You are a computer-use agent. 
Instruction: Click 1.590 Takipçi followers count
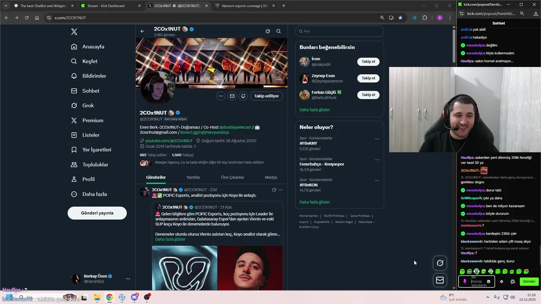click(183, 155)
